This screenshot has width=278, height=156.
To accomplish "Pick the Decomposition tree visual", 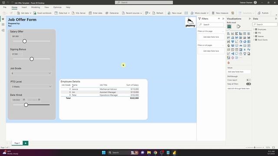I will pyautogui.click(x=233, y=54).
